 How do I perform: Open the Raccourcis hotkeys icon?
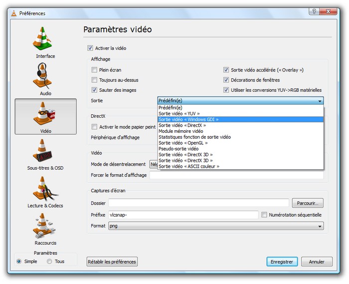point(45,226)
